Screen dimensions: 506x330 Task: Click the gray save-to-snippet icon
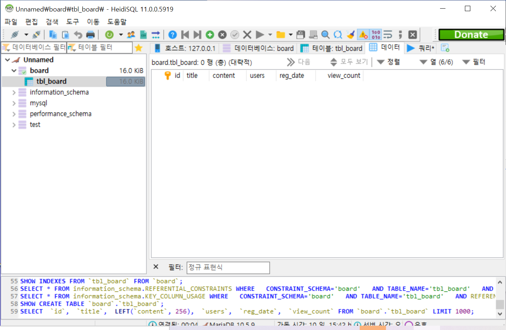(x=313, y=35)
